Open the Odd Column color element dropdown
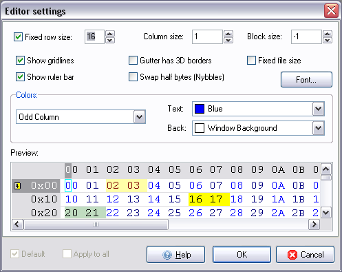 pos(140,117)
